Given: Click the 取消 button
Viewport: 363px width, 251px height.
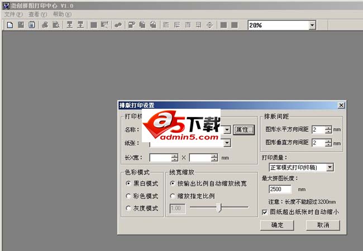Looking at the screenshot, I should pyautogui.click(x=323, y=225).
